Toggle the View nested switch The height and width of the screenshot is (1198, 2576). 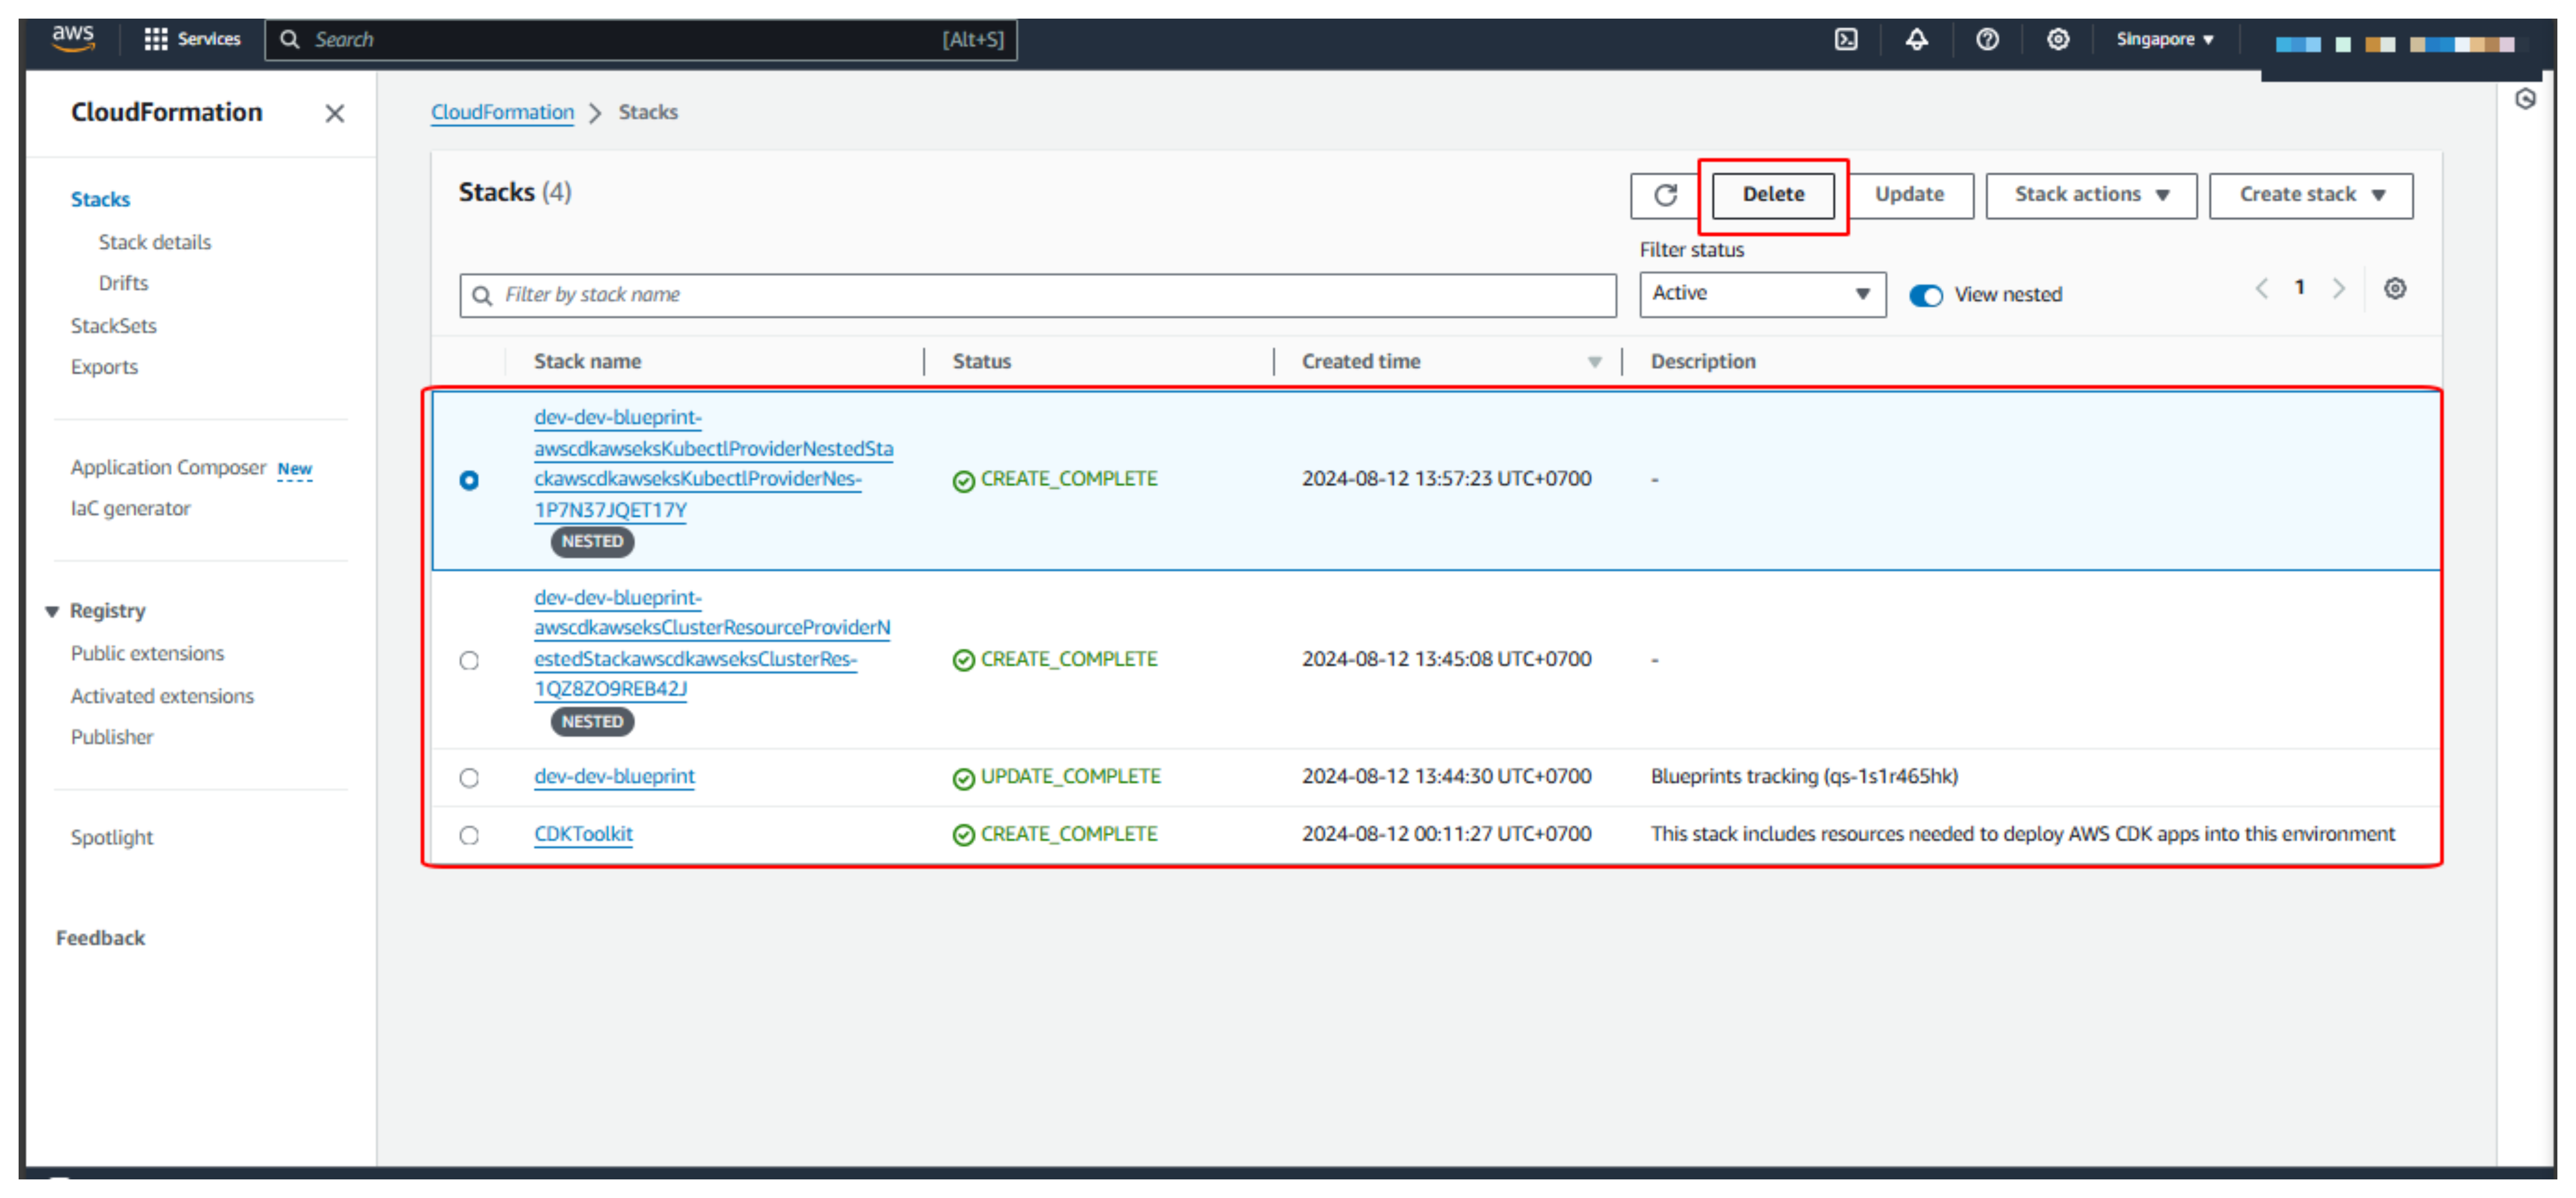coord(1925,296)
